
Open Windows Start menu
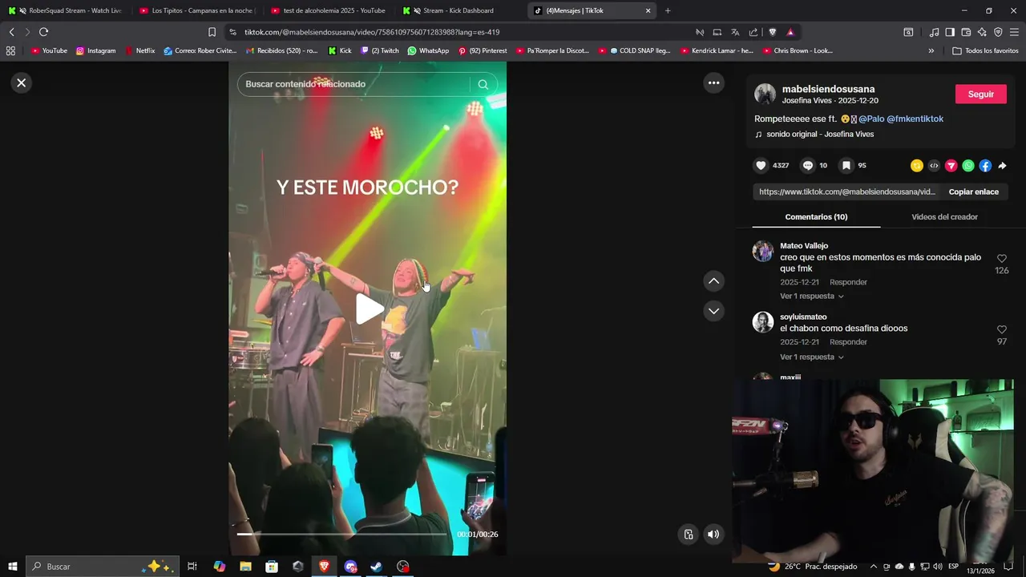click(13, 567)
